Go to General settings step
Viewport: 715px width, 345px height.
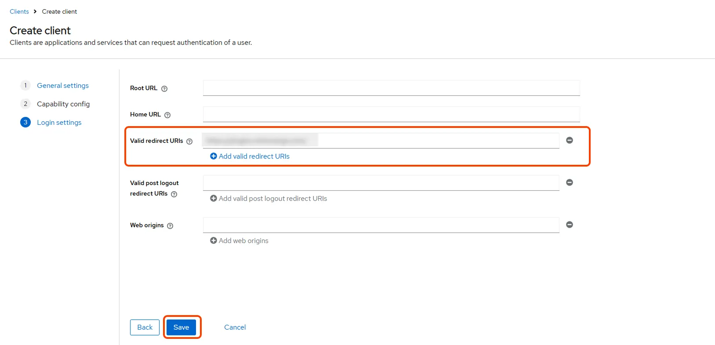click(63, 85)
